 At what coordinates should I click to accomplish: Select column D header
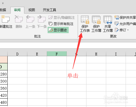[17, 54]
